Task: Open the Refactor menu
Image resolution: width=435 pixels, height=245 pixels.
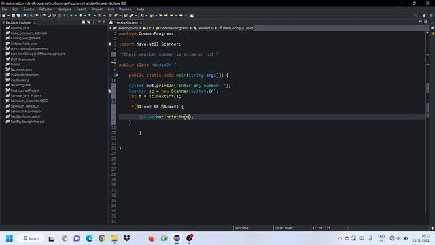Action: (46, 9)
